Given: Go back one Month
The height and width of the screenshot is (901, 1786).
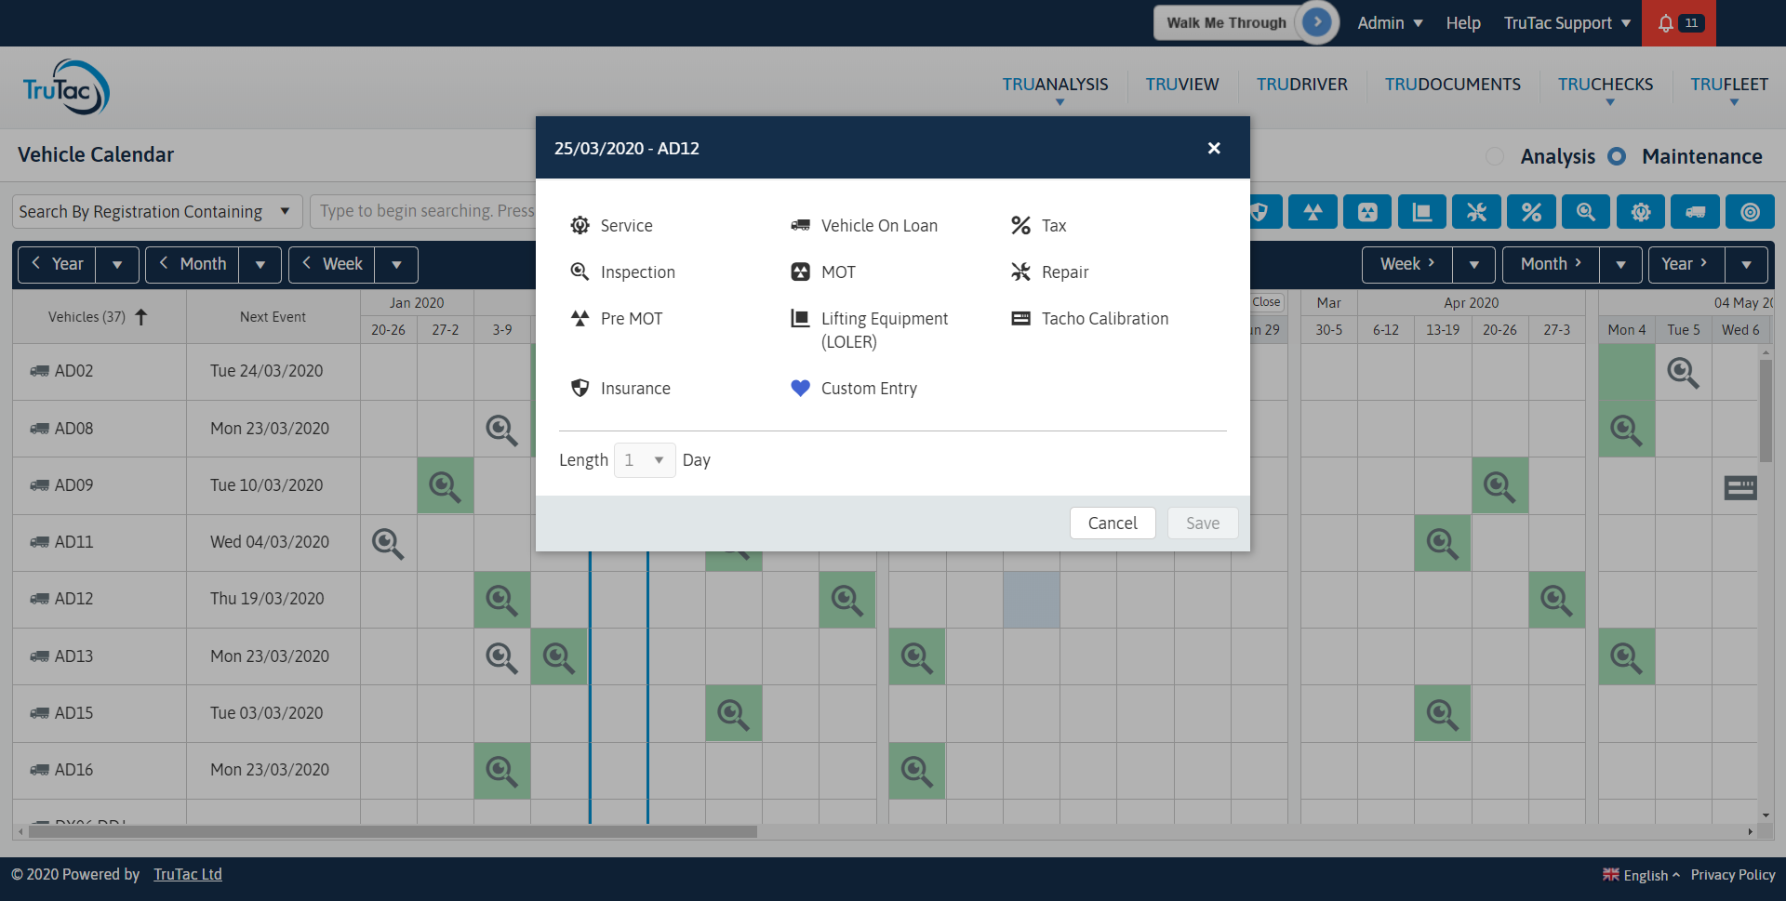Looking at the screenshot, I should (x=193, y=265).
